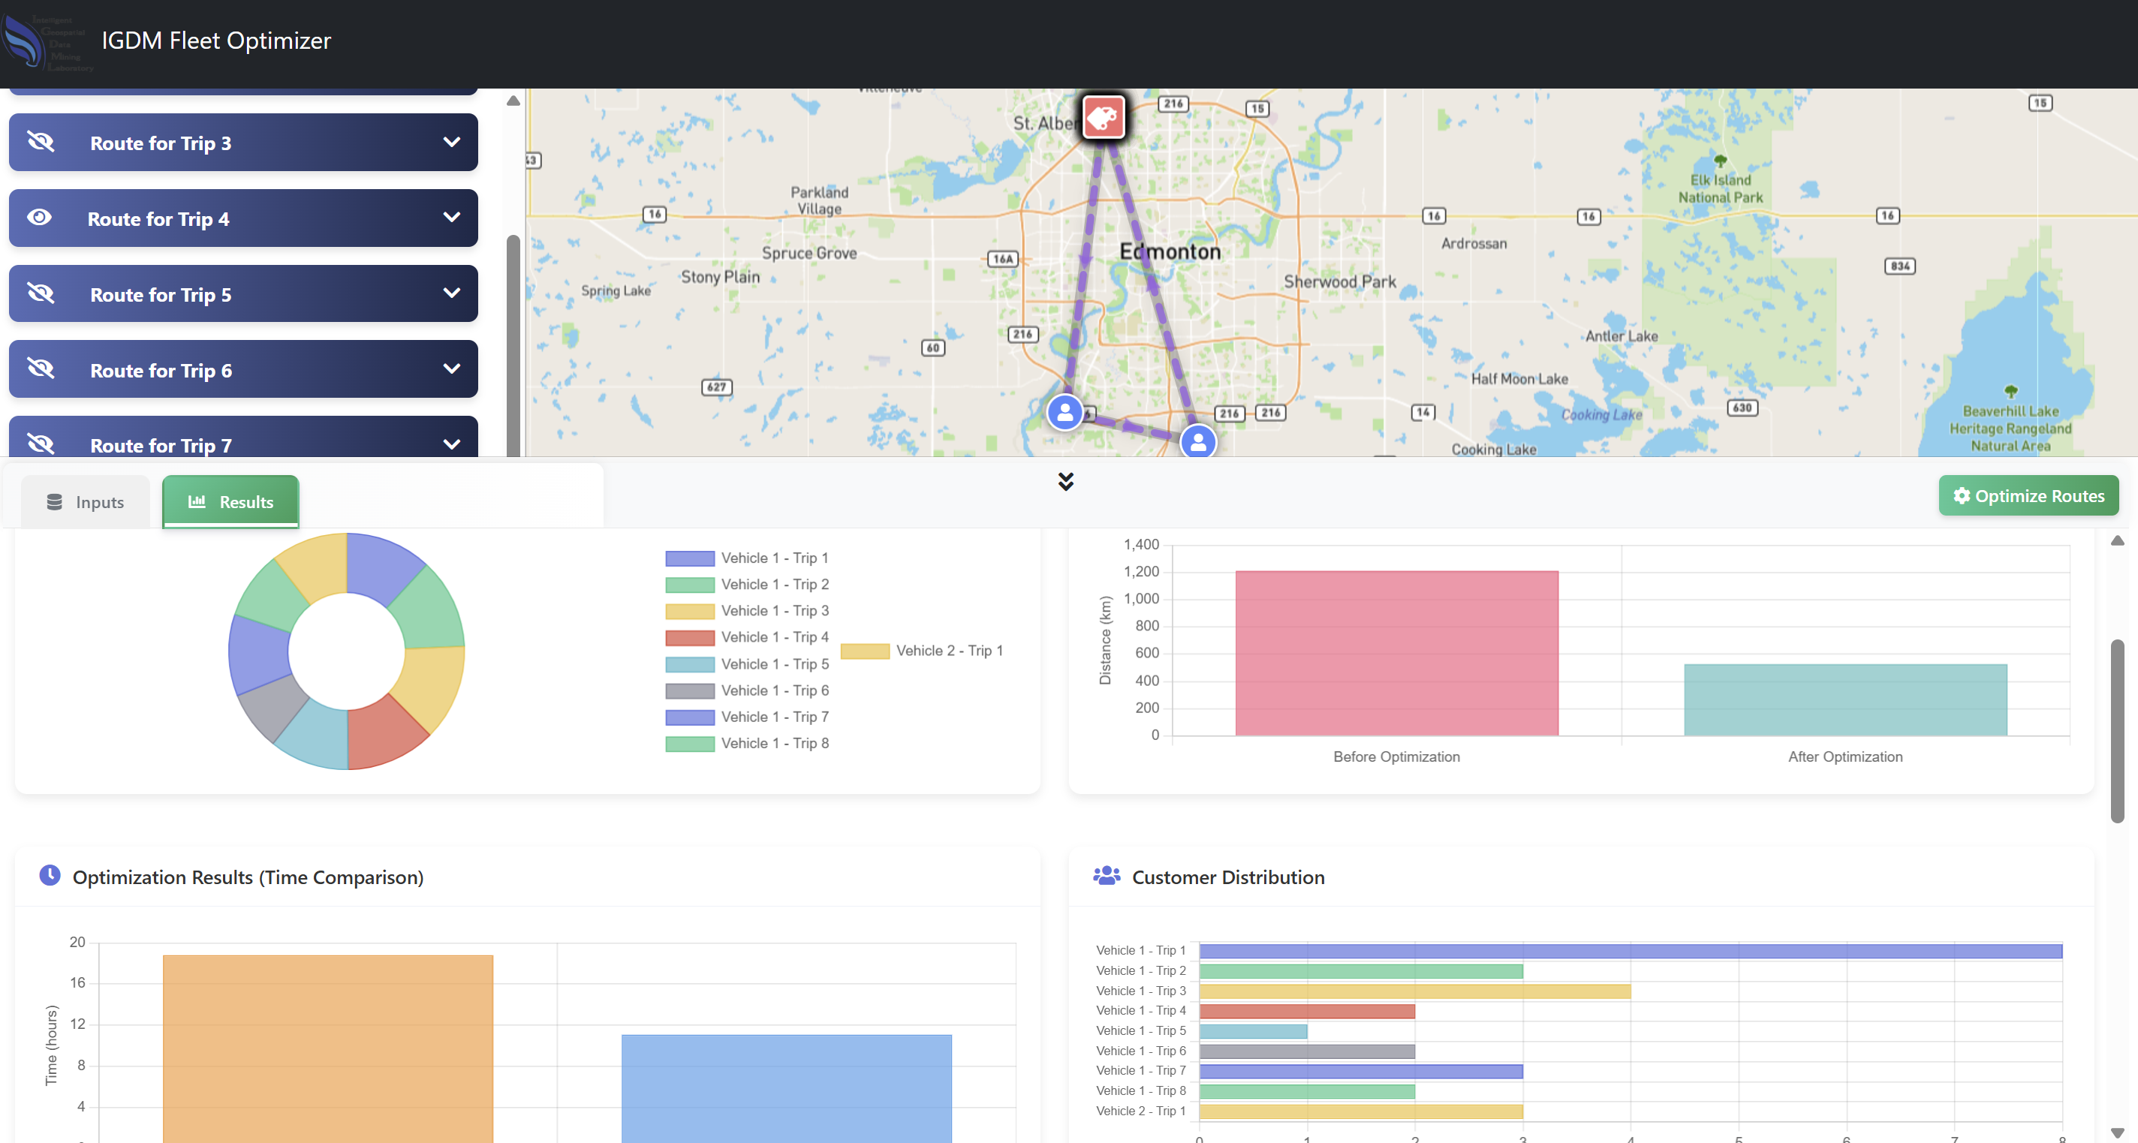Click the orange time comparison bar
Viewport: 2138px width, 1143px height.
[328, 1049]
